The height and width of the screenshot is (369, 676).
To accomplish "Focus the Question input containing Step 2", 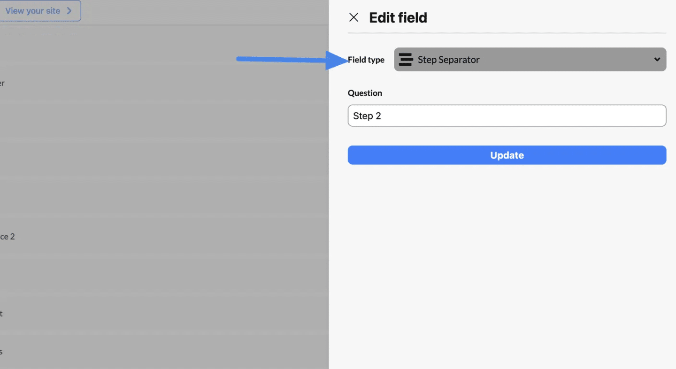I will tap(507, 116).
